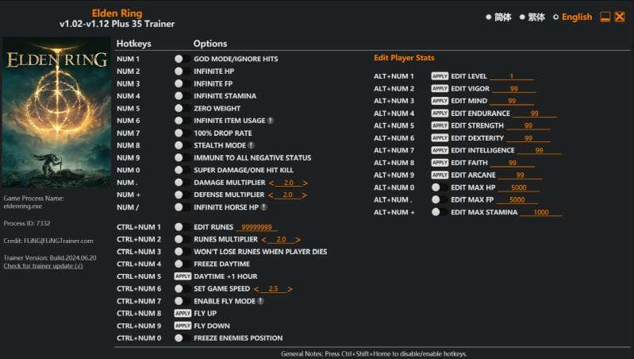This screenshot has width=634, height=359.
Task: Turn on the Edit Max HP toggle
Action: coord(436,187)
